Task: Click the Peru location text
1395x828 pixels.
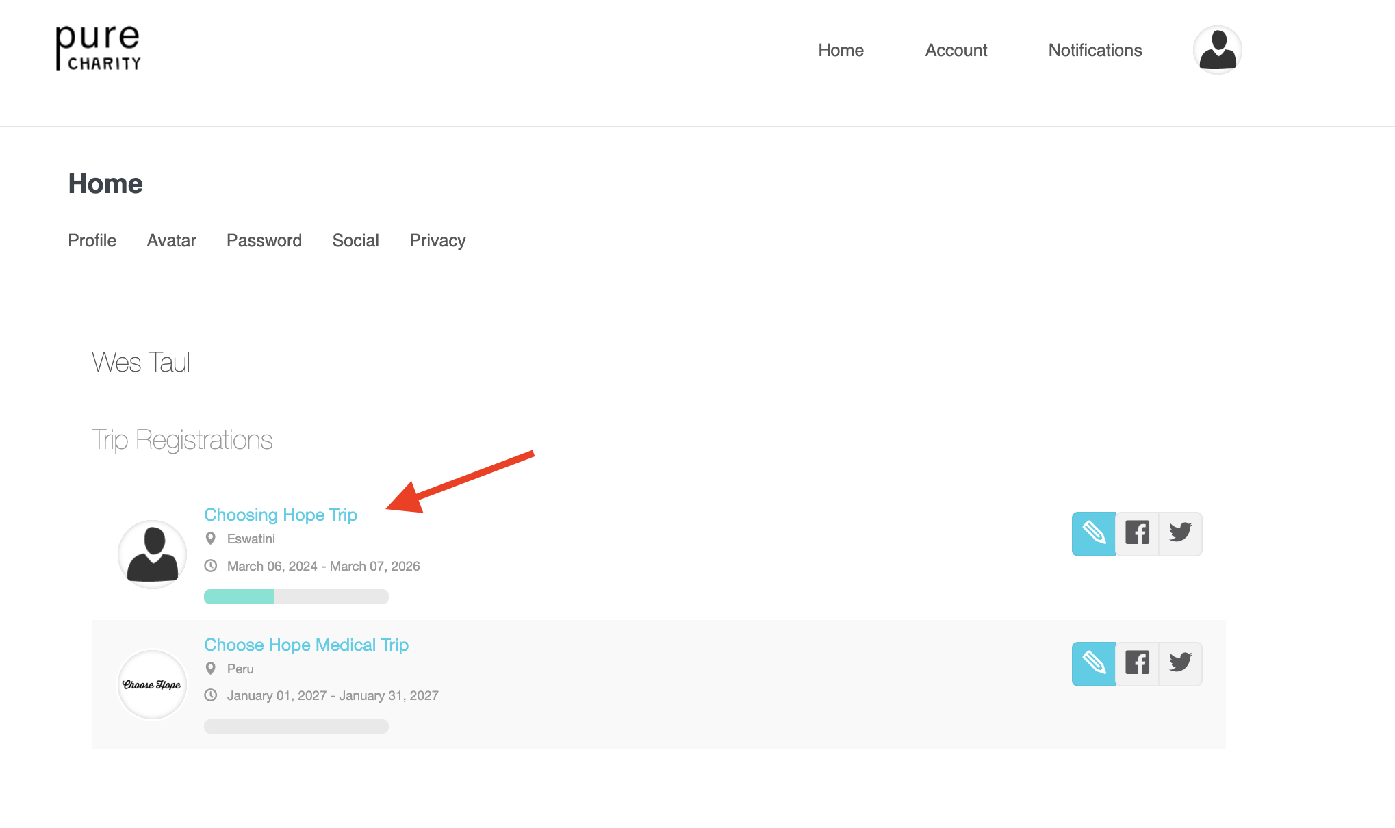Action: point(240,669)
